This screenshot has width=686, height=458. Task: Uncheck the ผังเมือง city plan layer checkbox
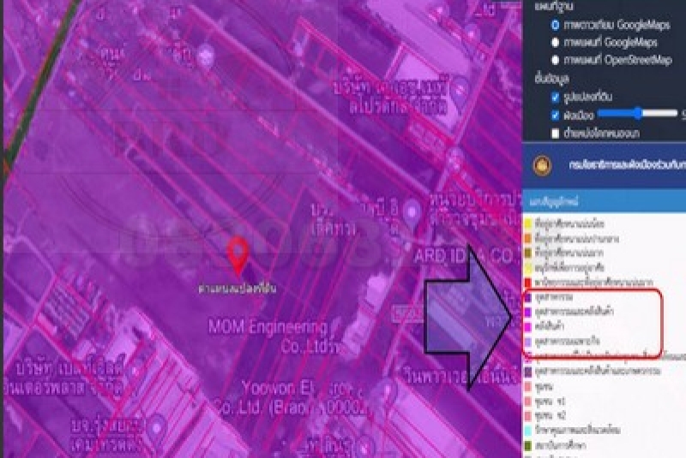point(556,115)
